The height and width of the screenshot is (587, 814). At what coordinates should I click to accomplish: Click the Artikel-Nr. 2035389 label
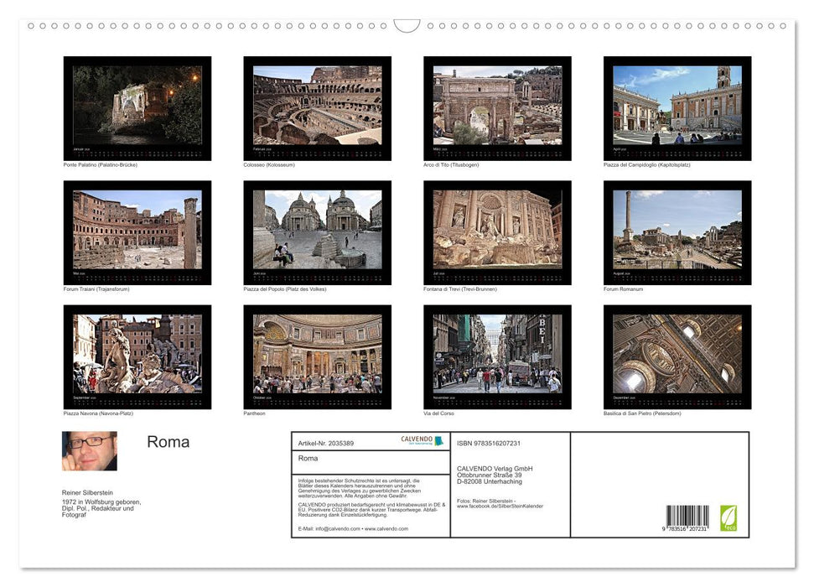[326, 443]
